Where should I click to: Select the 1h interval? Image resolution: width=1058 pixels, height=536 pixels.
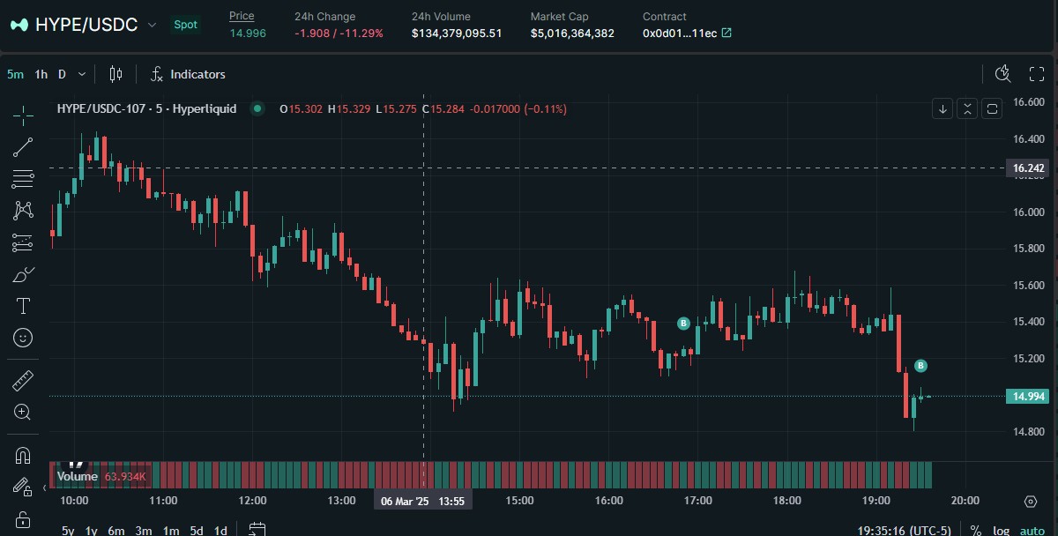[x=41, y=74]
